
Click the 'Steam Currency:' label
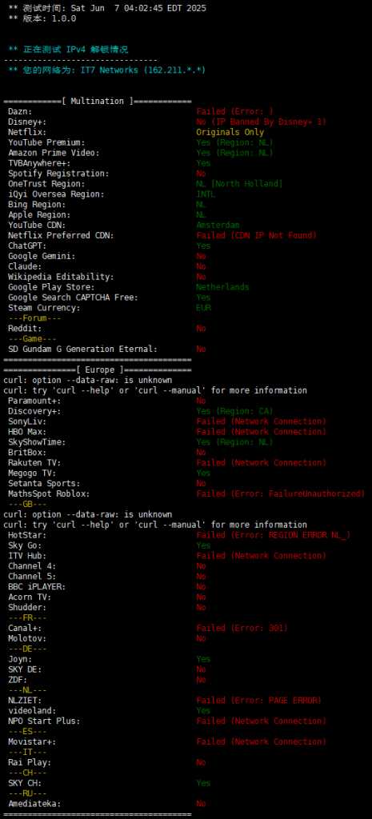(x=44, y=308)
